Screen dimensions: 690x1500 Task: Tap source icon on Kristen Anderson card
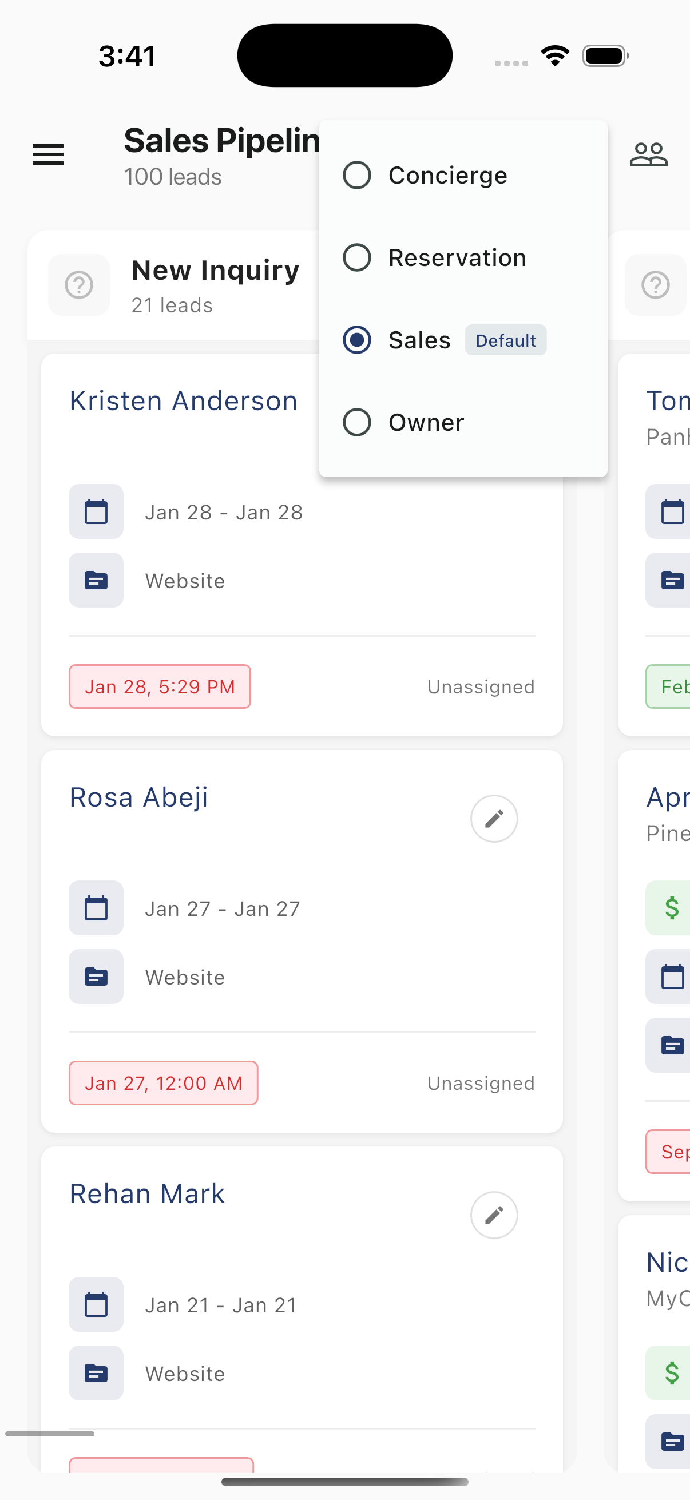[x=96, y=580]
